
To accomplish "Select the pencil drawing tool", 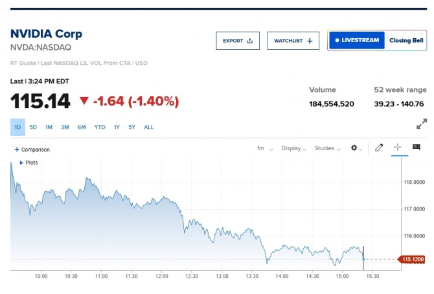I will click(x=380, y=148).
